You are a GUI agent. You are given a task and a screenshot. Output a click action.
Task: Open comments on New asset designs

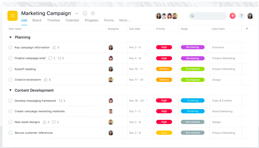[54, 122]
